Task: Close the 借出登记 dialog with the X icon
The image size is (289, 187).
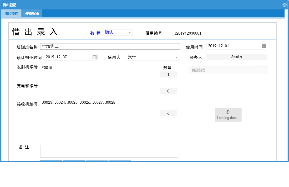Action: 284,4
